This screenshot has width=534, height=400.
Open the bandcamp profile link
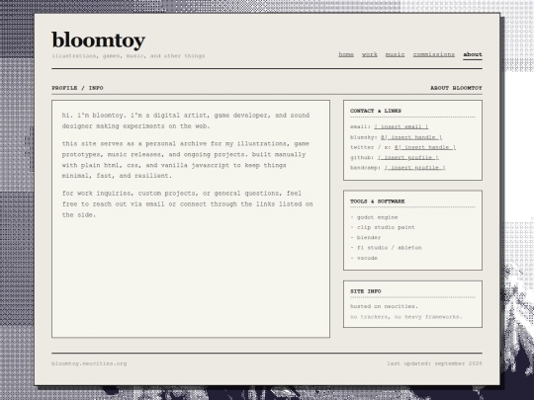414,168
